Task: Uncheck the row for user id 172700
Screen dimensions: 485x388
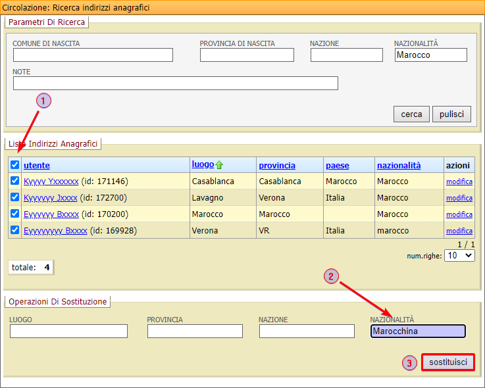Action: pos(14,197)
